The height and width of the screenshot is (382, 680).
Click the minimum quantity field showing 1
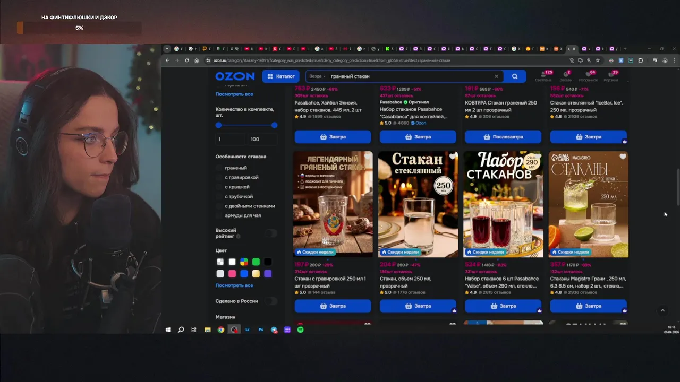229,139
